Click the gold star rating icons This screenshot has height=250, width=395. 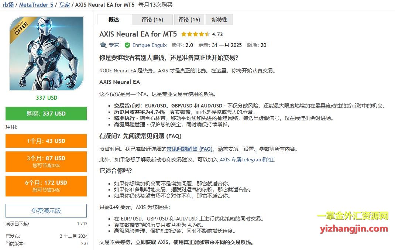(196, 34)
